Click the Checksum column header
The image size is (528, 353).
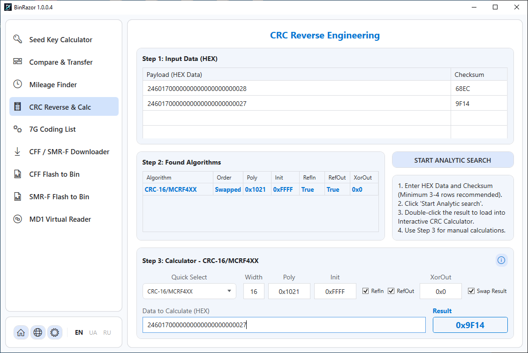[x=479, y=75]
